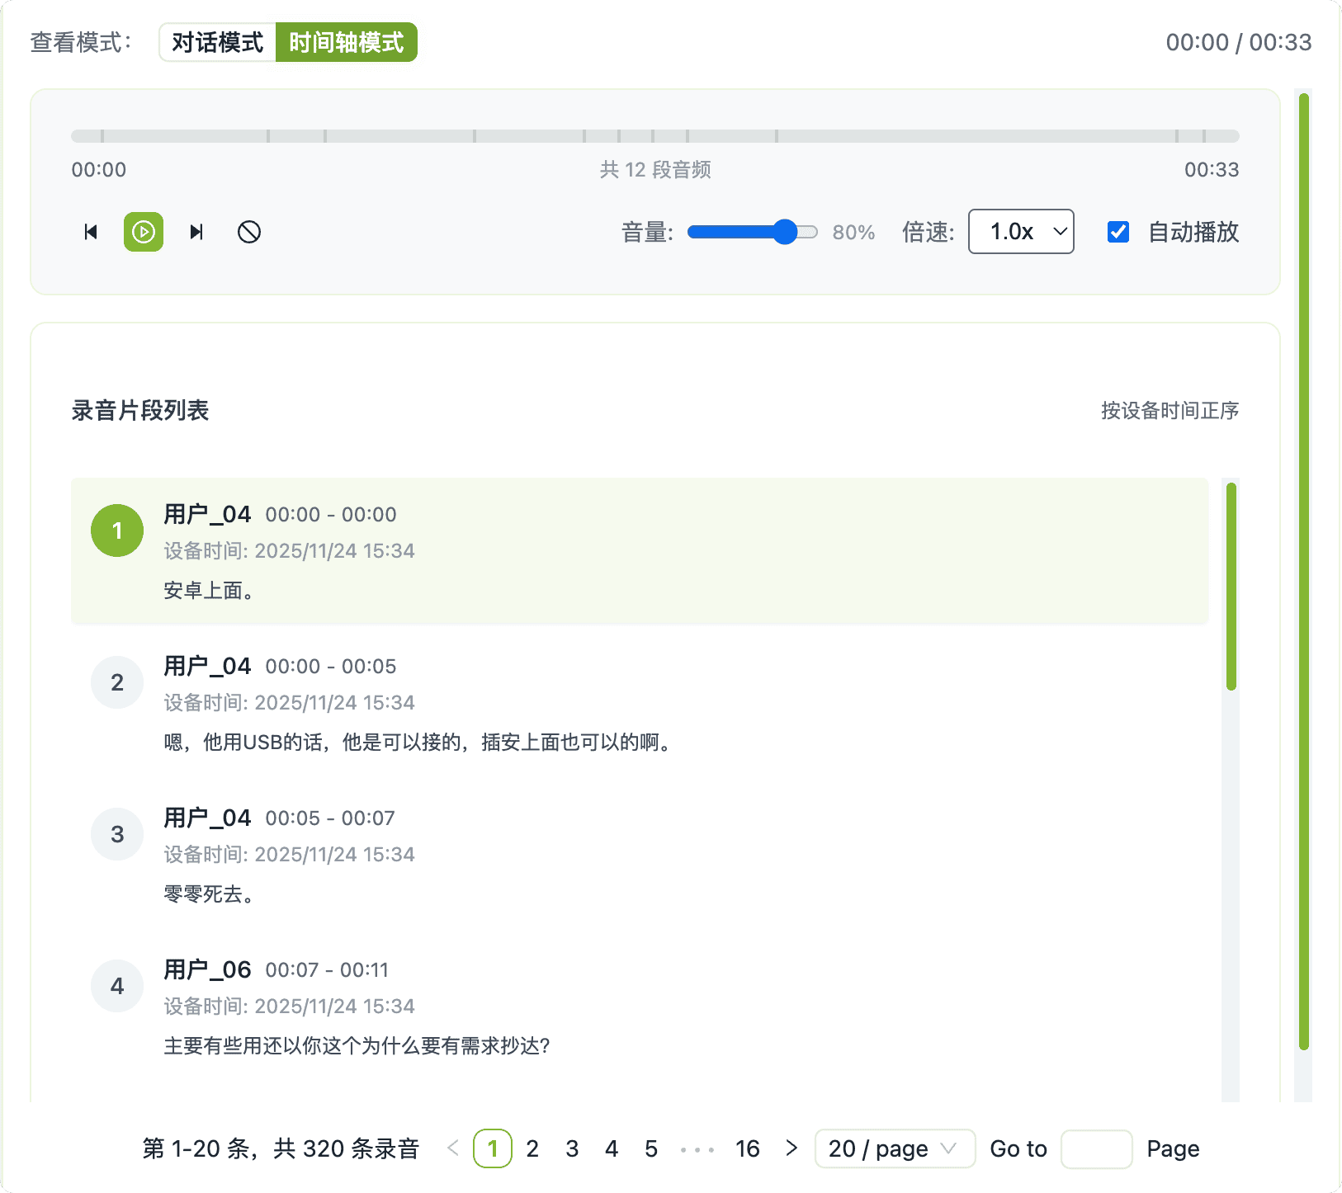This screenshot has height=1193, width=1342.
Task: Click the previous segment skip-back icon
Action: click(91, 232)
